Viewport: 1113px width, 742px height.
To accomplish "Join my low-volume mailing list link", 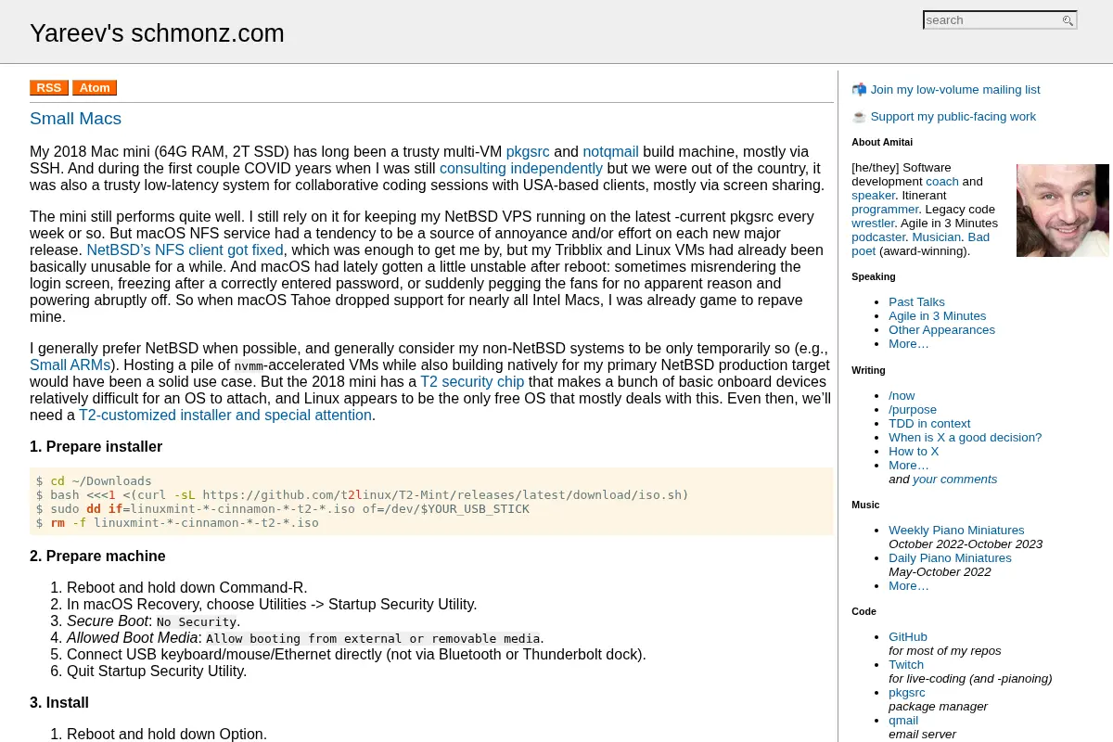I will (955, 90).
